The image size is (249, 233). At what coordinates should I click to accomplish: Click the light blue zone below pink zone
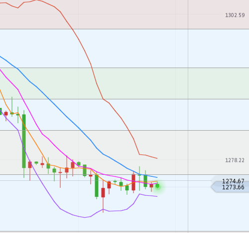(x=124, y=48)
